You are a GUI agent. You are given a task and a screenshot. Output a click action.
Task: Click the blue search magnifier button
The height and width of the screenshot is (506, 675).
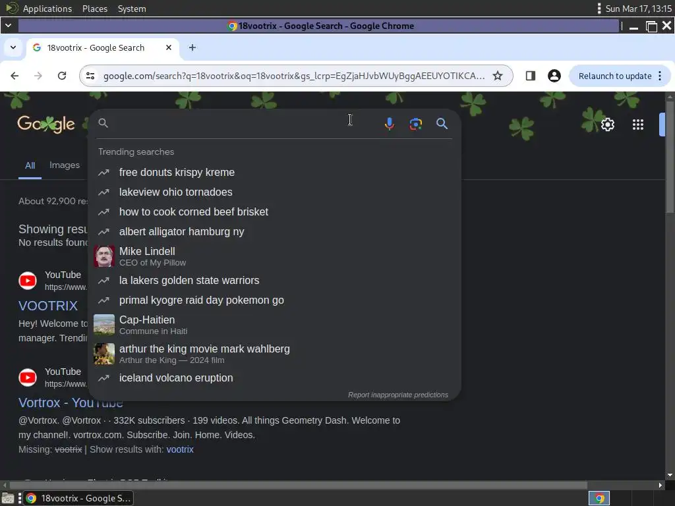coord(442,124)
